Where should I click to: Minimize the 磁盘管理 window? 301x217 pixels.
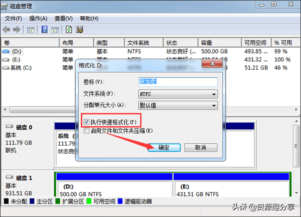tap(261, 4)
